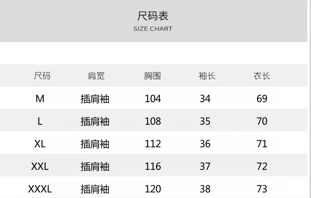The height and width of the screenshot is (198, 311).
Task: Click the SIZE CHART subtitle
Action: (x=153, y=29)
